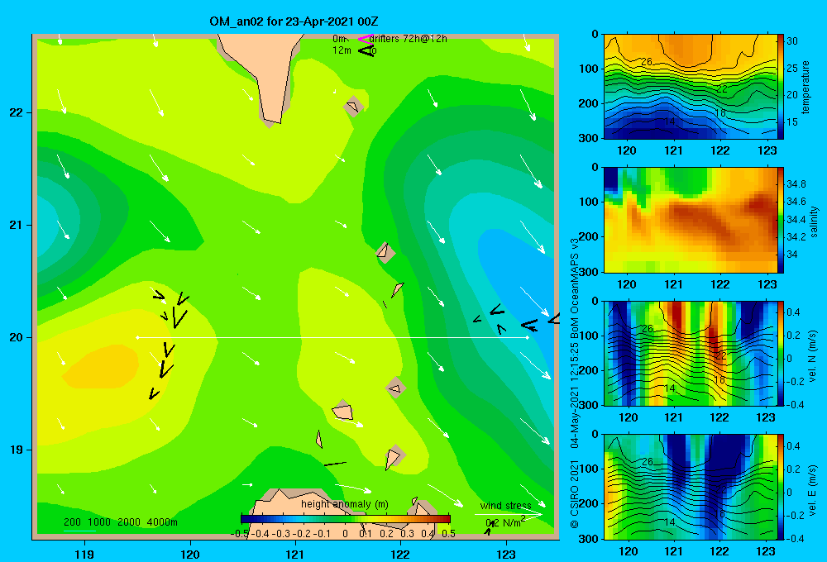Open the temperature cross-section panel
Image resolution: width=827 pixels, height=562 pixels.
690,87
